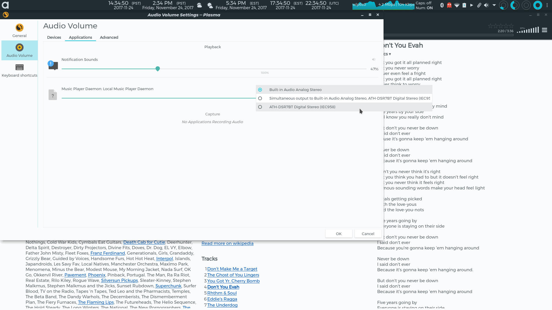Open the application launcher in the top panel

pos(5,5)
